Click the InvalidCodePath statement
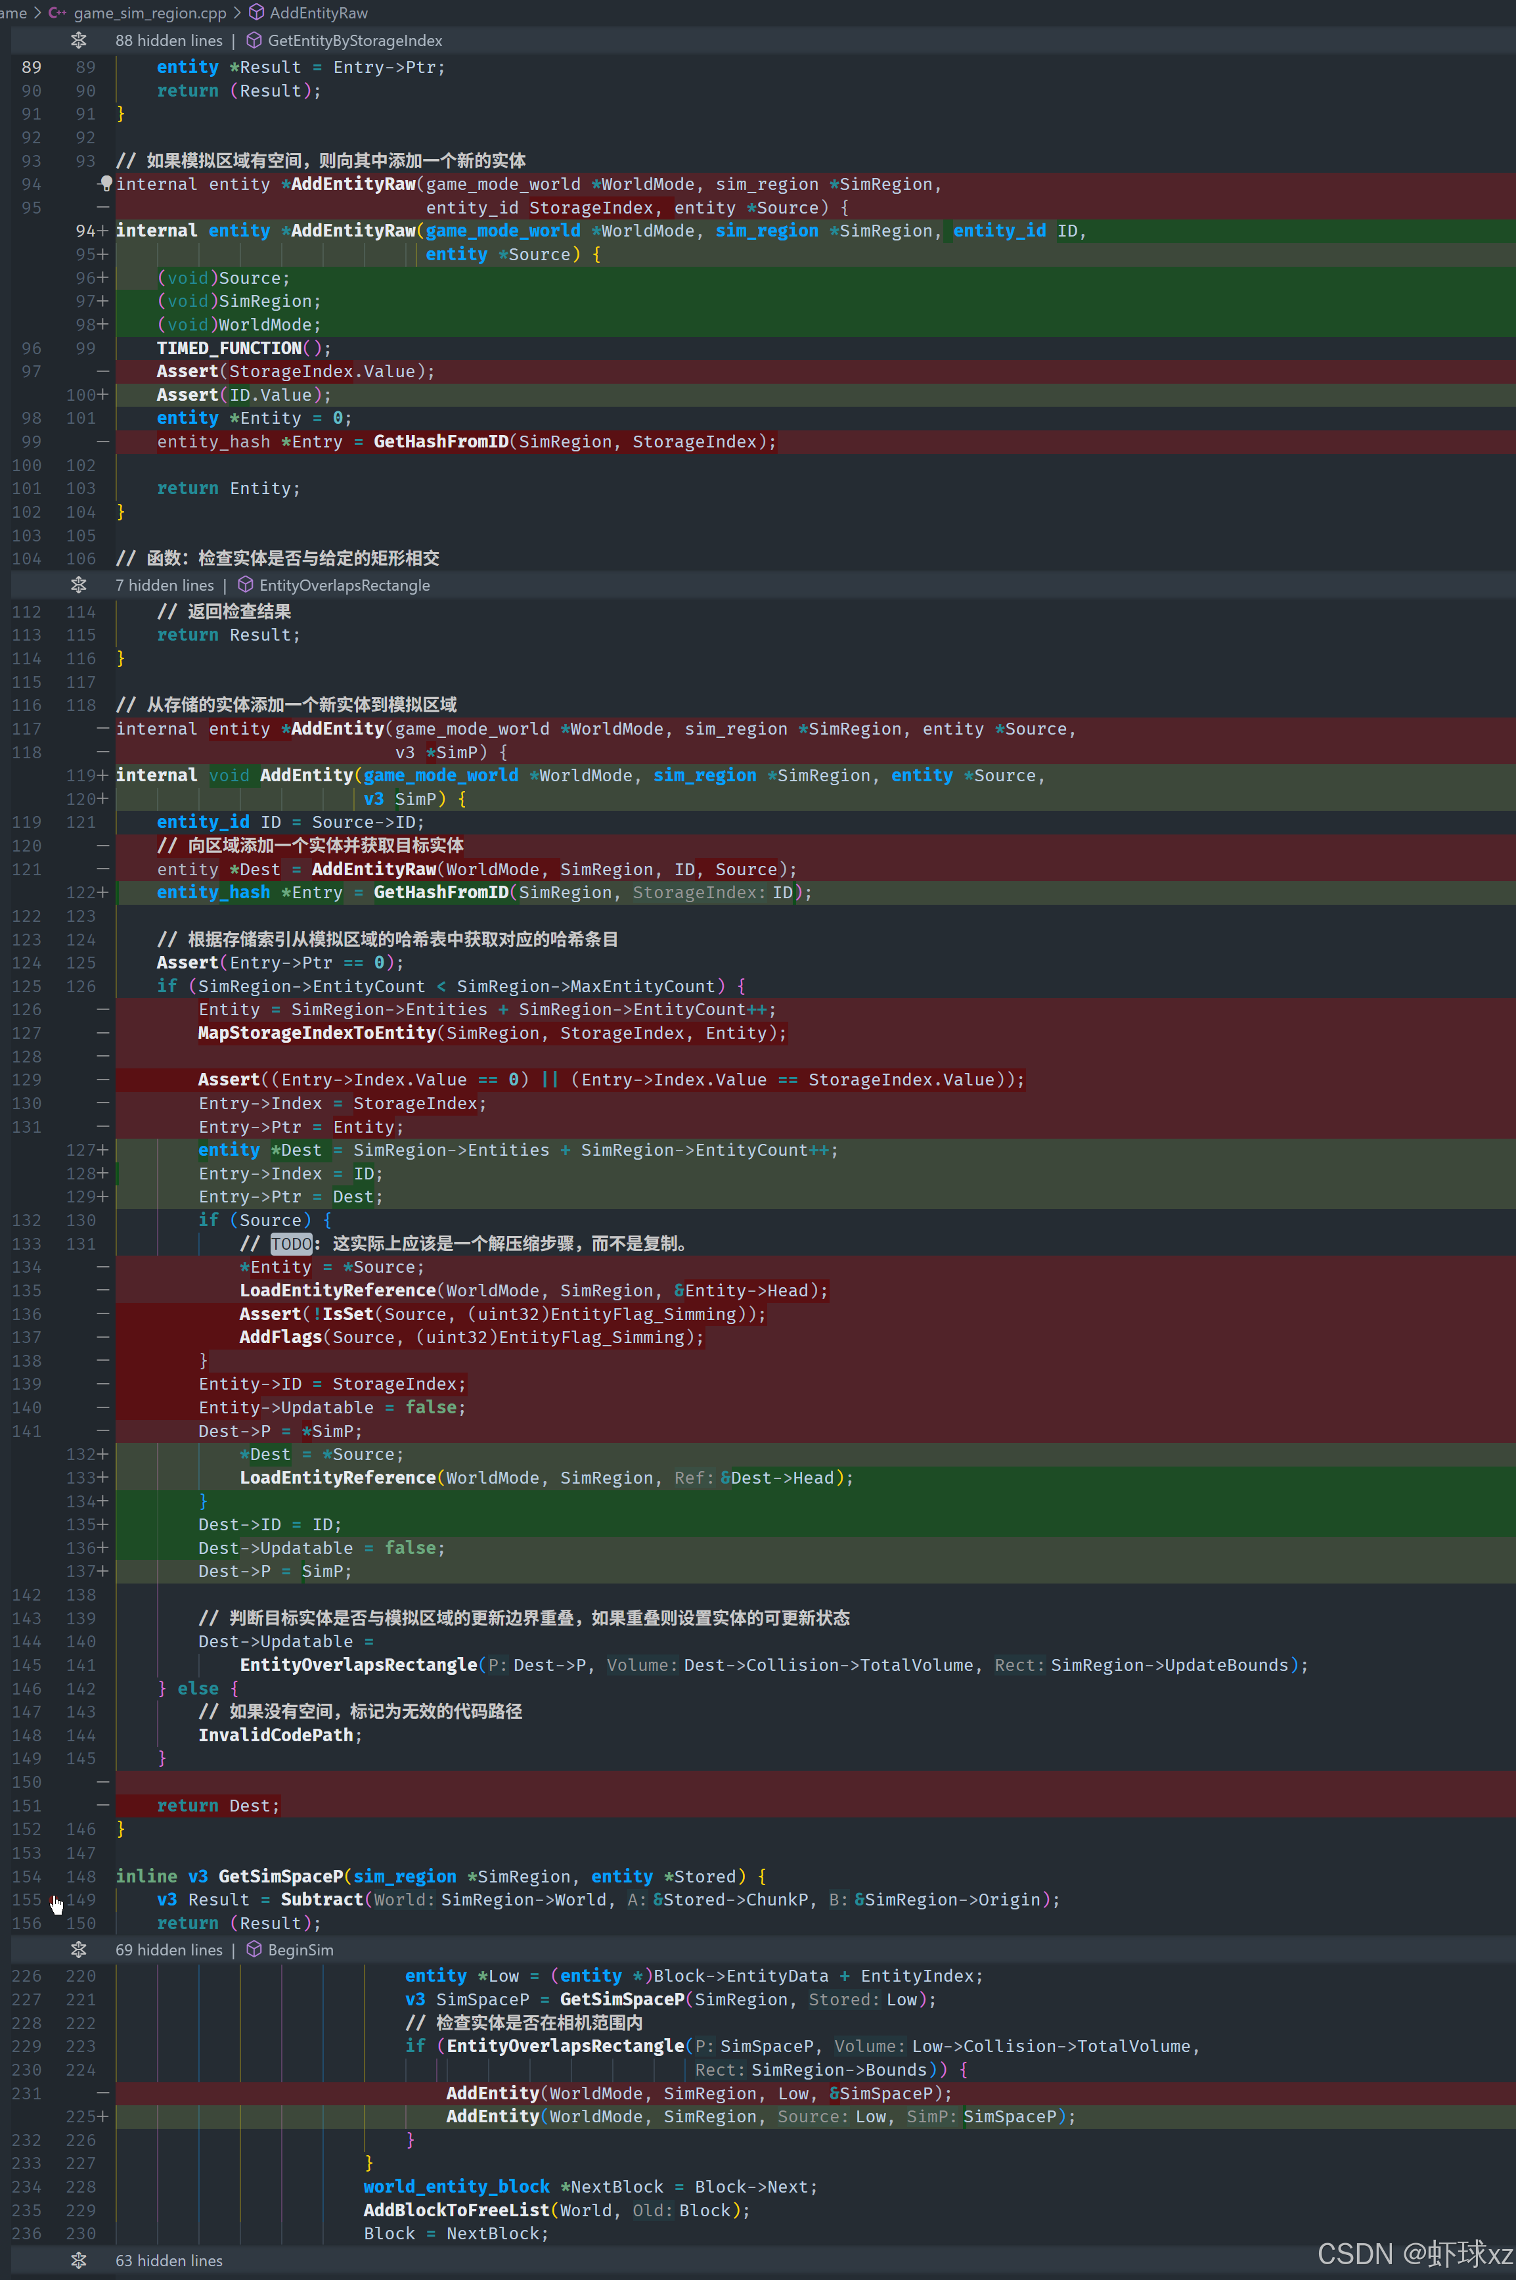 pyautogui.click(x=276, y=1735)
